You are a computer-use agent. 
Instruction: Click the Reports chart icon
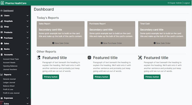tap(2, 74)
